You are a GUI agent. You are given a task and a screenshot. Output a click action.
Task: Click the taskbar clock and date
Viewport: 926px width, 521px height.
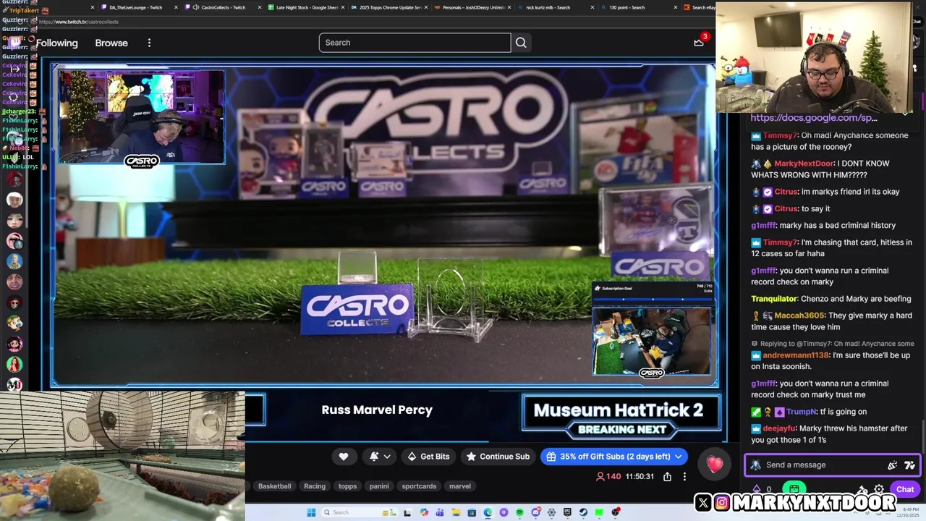(909, 512)
